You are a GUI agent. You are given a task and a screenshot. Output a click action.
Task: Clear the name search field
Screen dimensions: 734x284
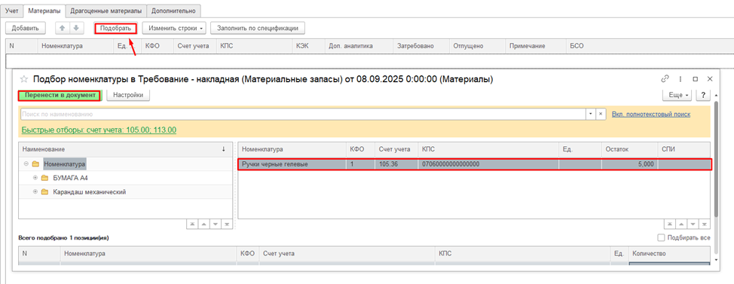pos(601,115)
